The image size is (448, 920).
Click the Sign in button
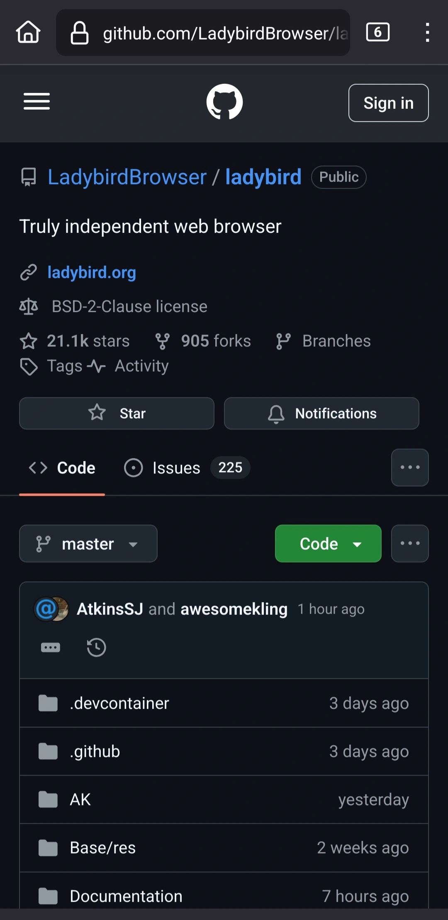tap(389, 103)
